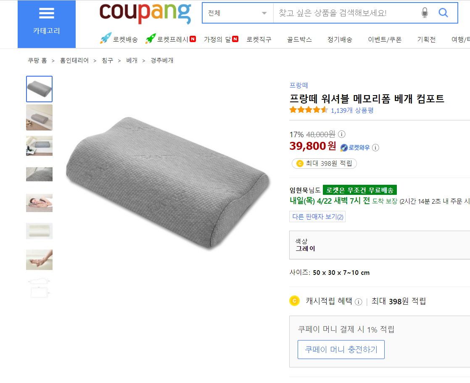
Task: Click the 로켓와우 badge
Action: [x=355, y=147]
